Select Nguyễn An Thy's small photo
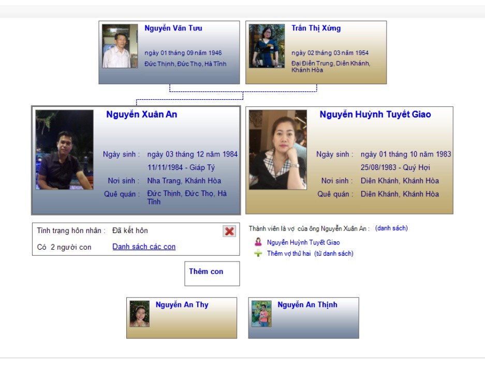 [140, 314]
